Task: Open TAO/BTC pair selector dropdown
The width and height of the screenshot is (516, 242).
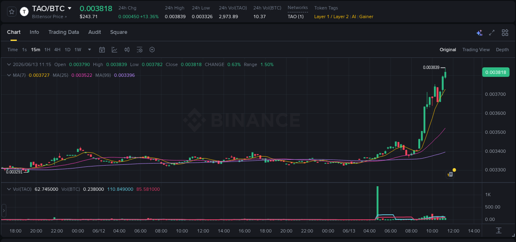Action: 70,8
